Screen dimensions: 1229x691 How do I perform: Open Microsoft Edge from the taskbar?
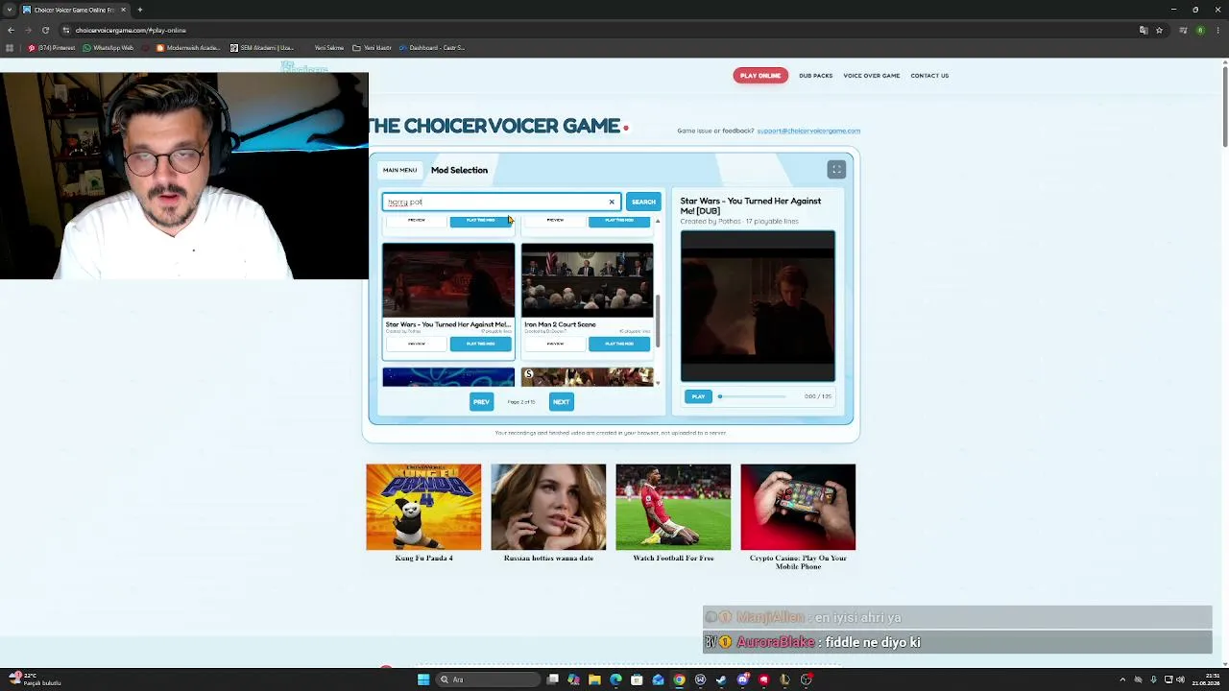click(615, 679)
